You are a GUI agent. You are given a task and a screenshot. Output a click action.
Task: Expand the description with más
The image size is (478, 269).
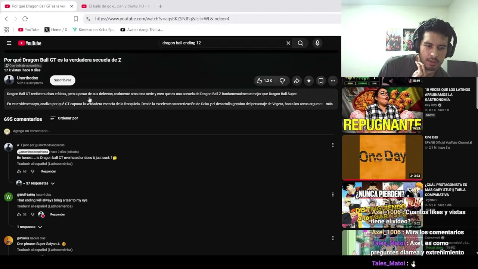(329, 104)
